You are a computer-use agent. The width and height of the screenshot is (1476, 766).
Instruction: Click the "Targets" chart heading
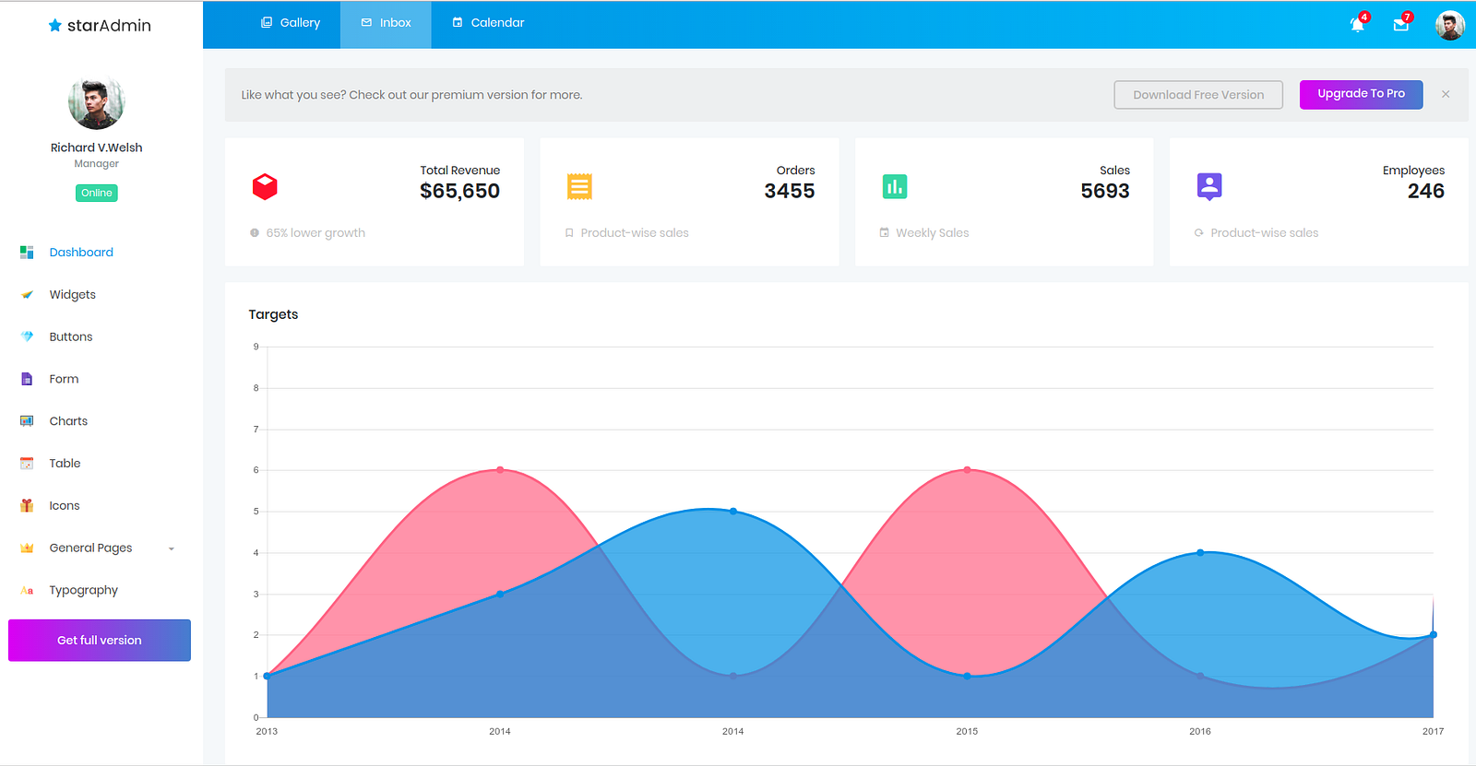[273, 314]
